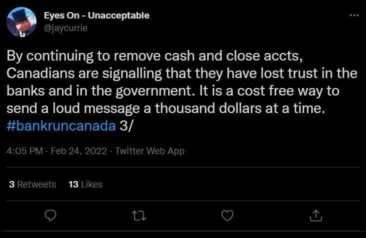Open the Eyes On - Unacceptable profile name
Screen dimensions: 366x238
tap(96, 15)
